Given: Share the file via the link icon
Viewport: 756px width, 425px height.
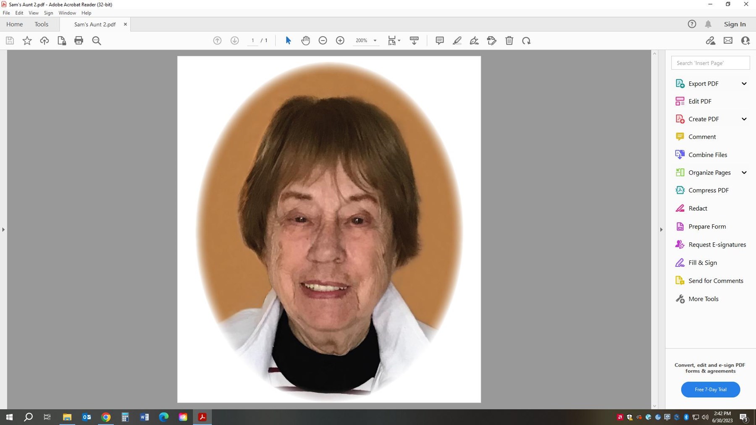Looking at the screenshot, I should pyautogui.click(x=711, y=40).
